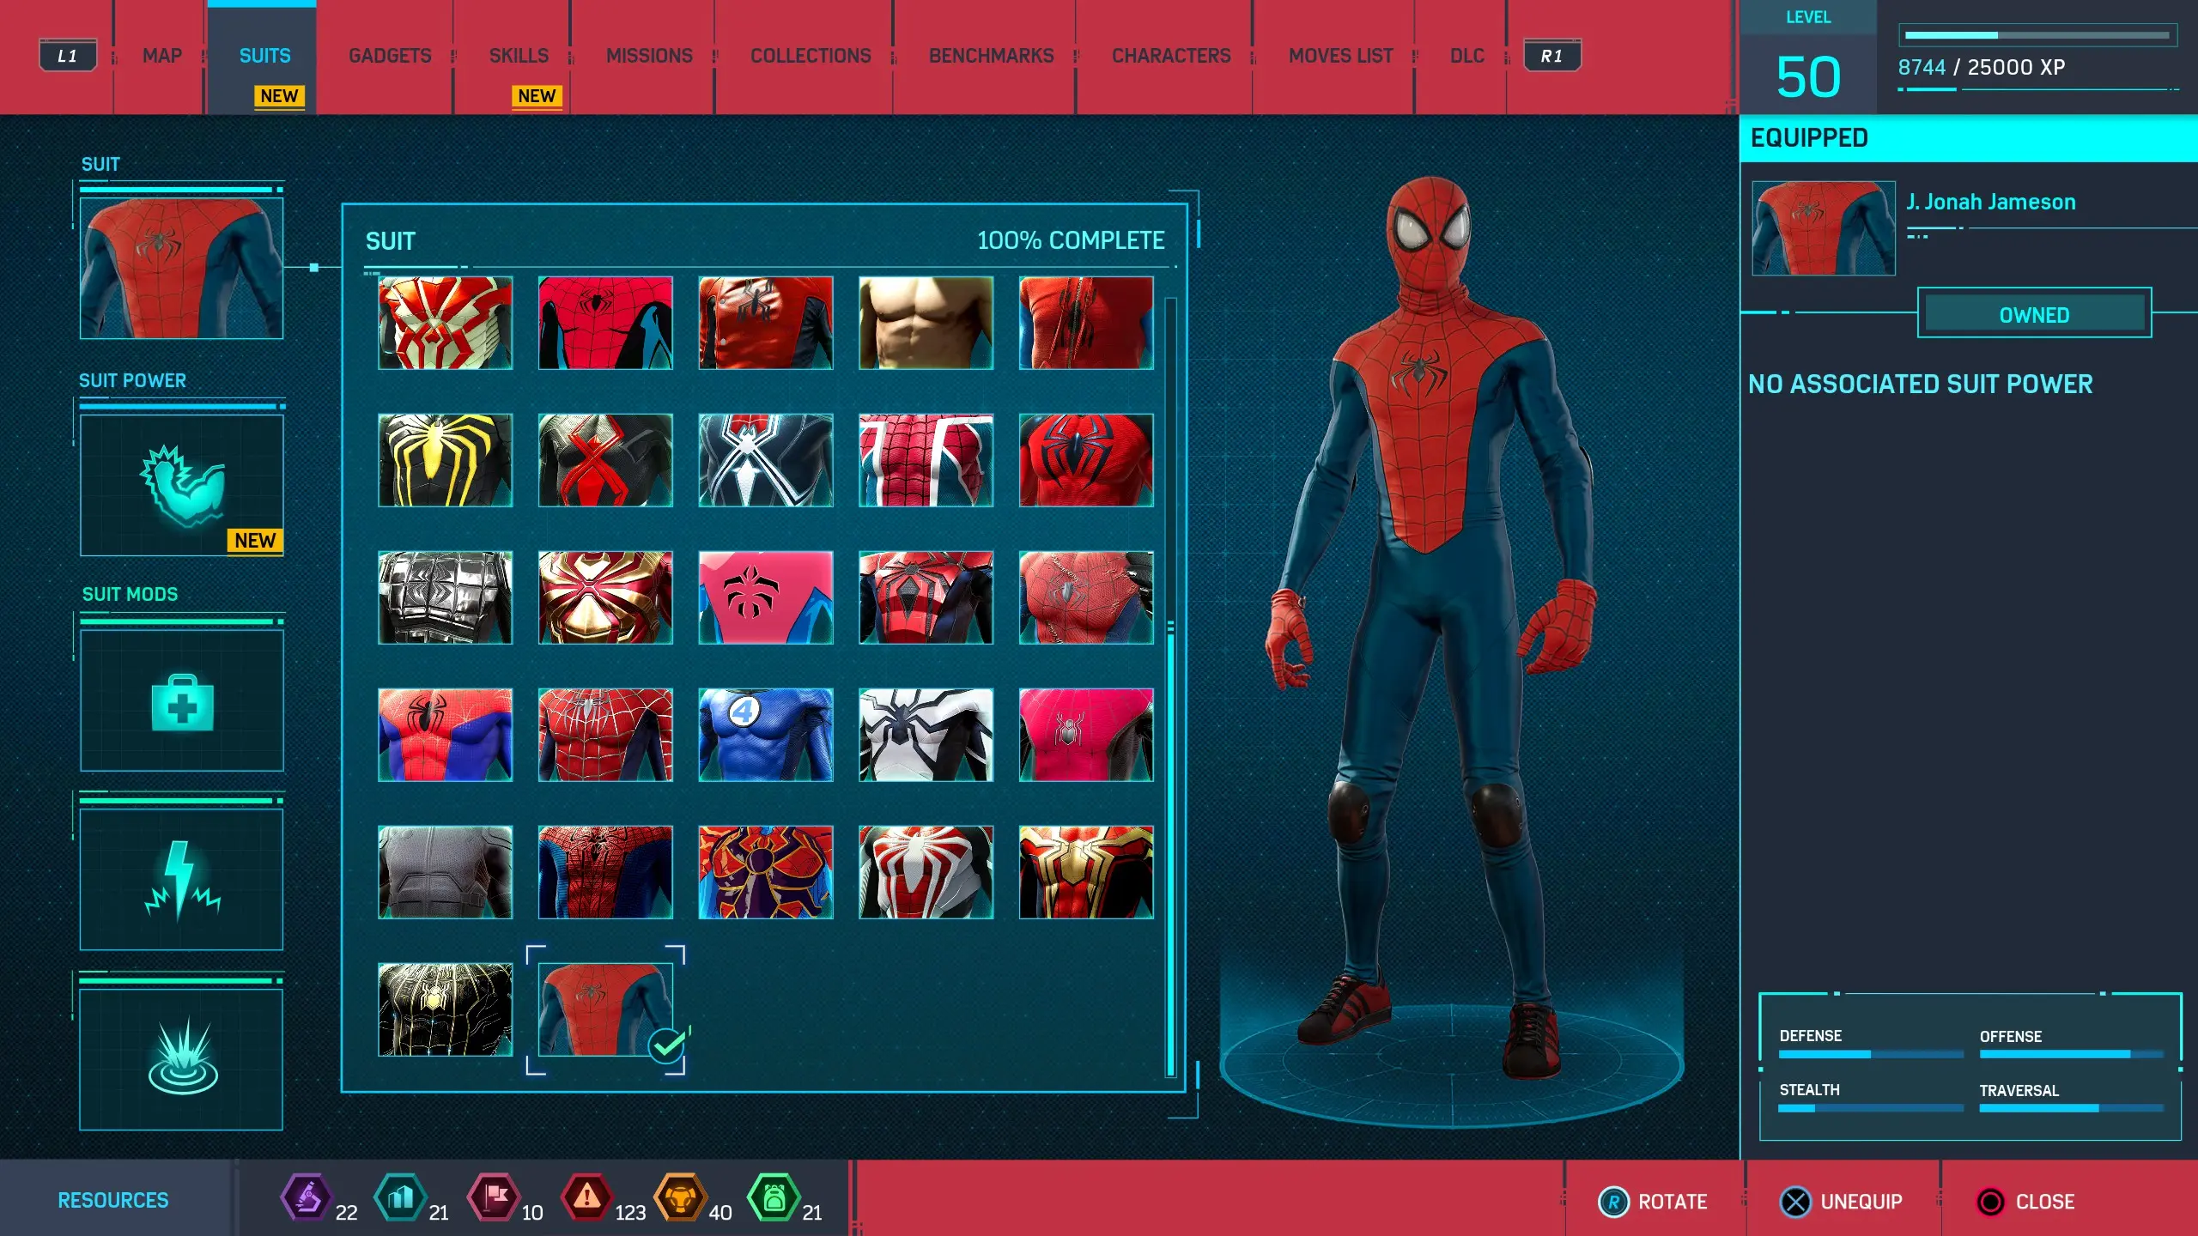
Task: Click the equipped suit preview under SUIT heading
Action: [181, 269]
